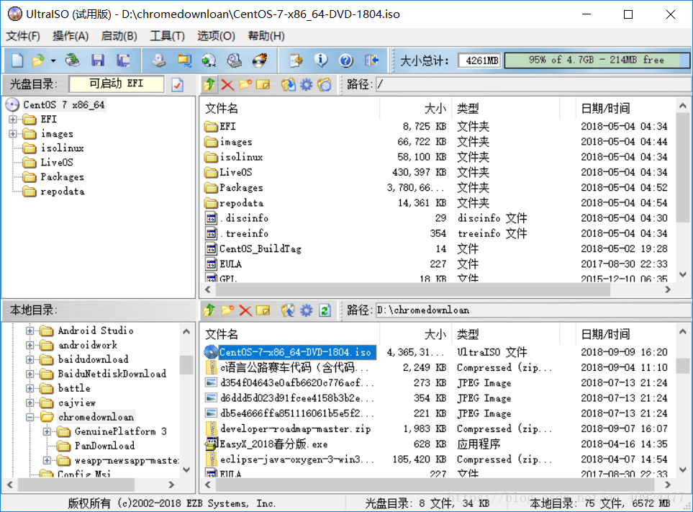This screenshot has width=693, height=512.
Task: Click the drive with disc toolbar icon
Action: pyautogui.click(x=235, y=60)
